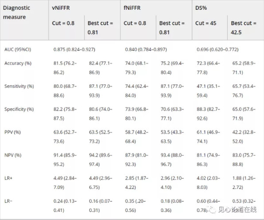The height and width of the screenshot is (220, 264).
Task: Click the sensitivity value 47.1 cell
Action: [x=208, y=91]
